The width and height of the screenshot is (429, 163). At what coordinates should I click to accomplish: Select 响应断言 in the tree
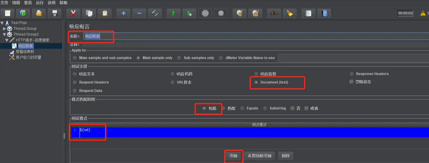point(26,46)
